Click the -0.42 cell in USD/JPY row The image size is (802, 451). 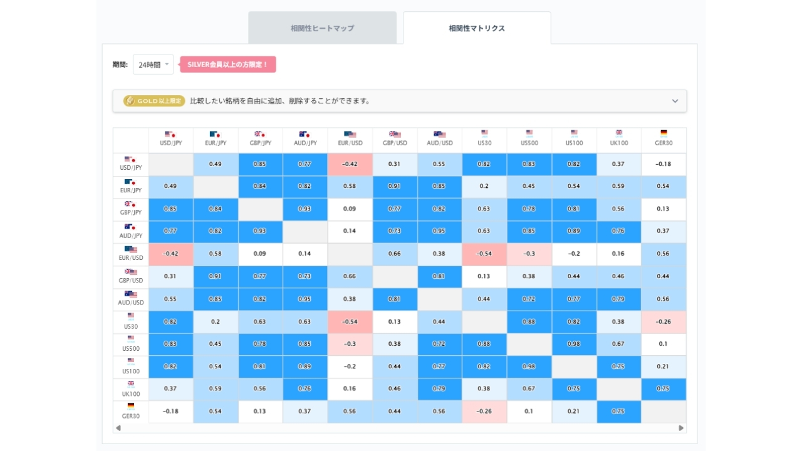click(350, 164)
